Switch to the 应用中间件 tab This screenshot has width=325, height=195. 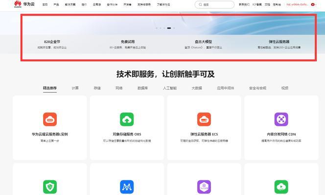226,88
